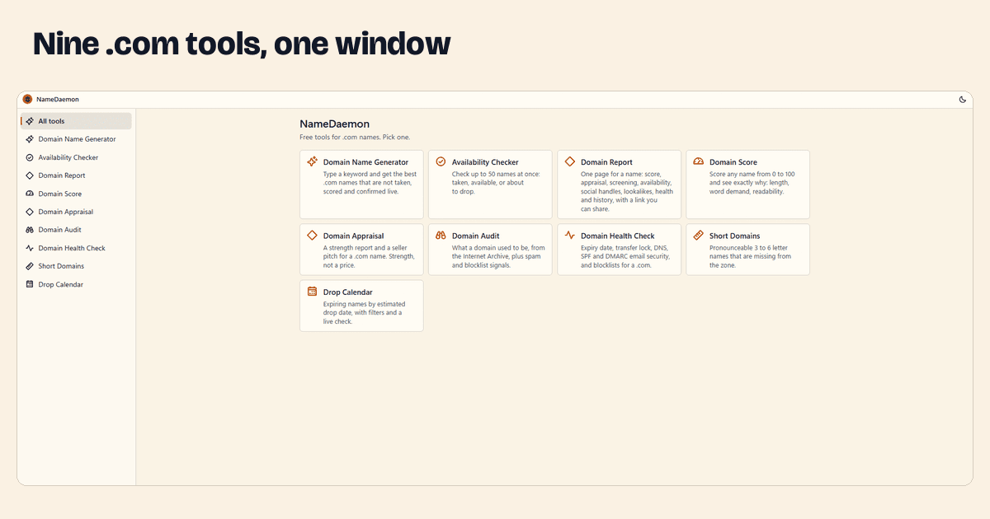Click the "Nine .com tools, one window" headline
Screen dimensions: 990x519
pos(242,44)
